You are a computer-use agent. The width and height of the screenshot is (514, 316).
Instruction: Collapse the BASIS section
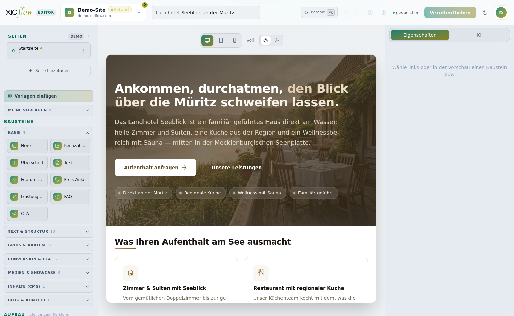pos(49,133)
